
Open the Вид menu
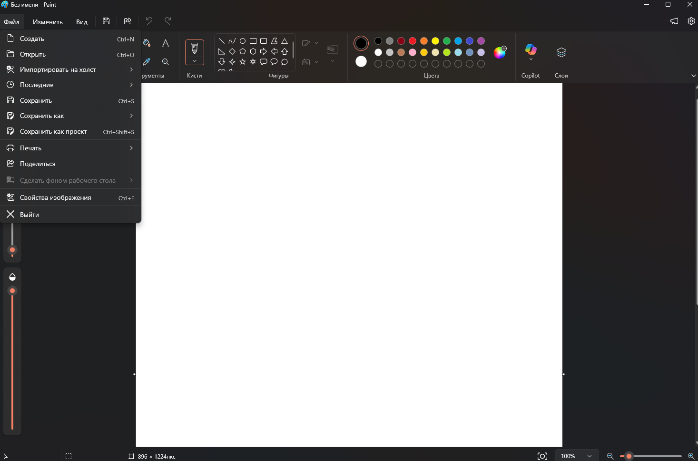coord(82,22)
